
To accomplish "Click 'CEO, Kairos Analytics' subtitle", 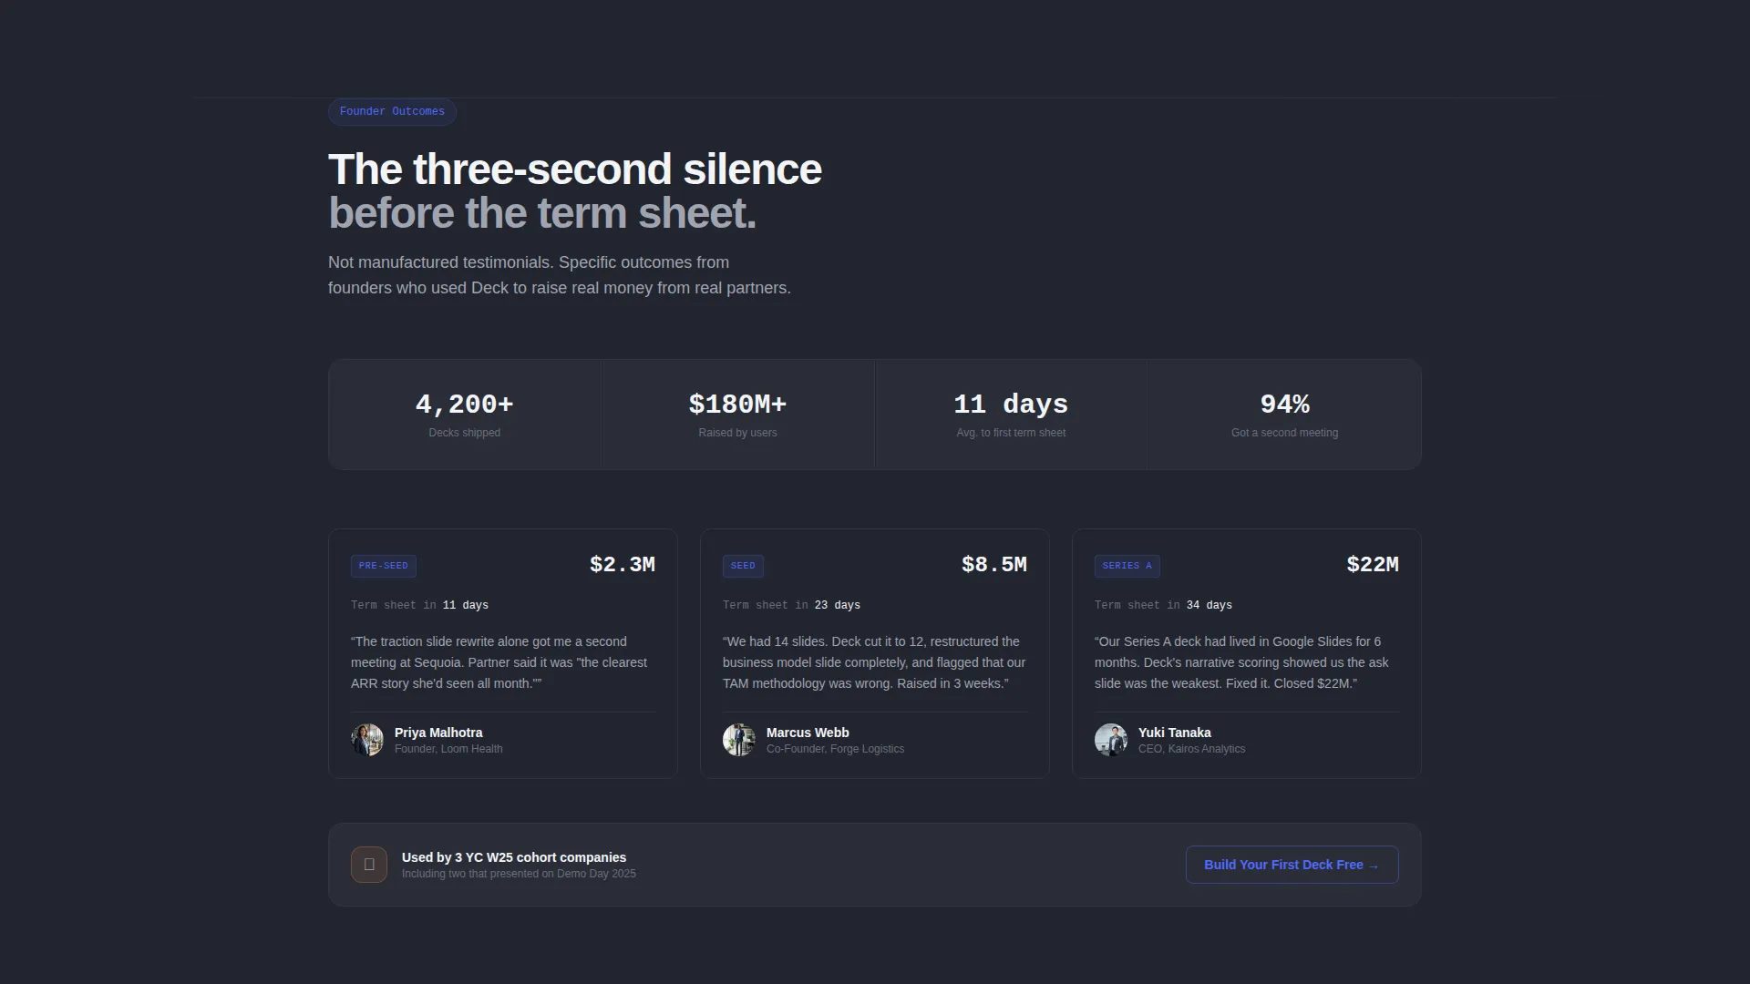I will tap(1191, 749).
